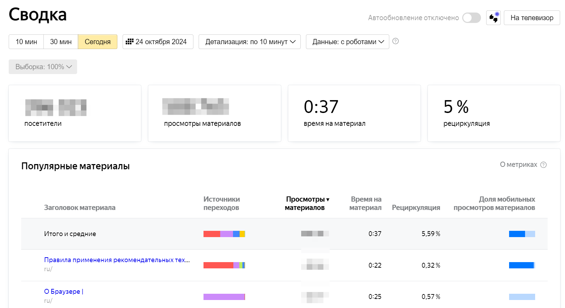This screenshot has width=565, height=308.
Task: Select the 10 мин time tab
Action: pyautogui.click(x=26, y=42)
